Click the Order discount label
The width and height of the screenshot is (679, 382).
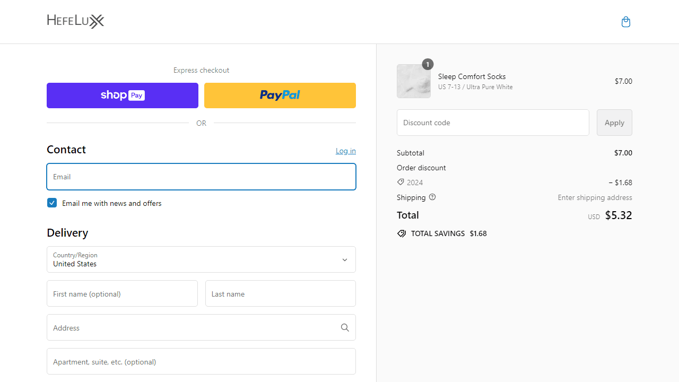click(x=421, y=168)
